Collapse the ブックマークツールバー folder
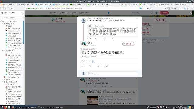194x109 pixels. point(1,21)
